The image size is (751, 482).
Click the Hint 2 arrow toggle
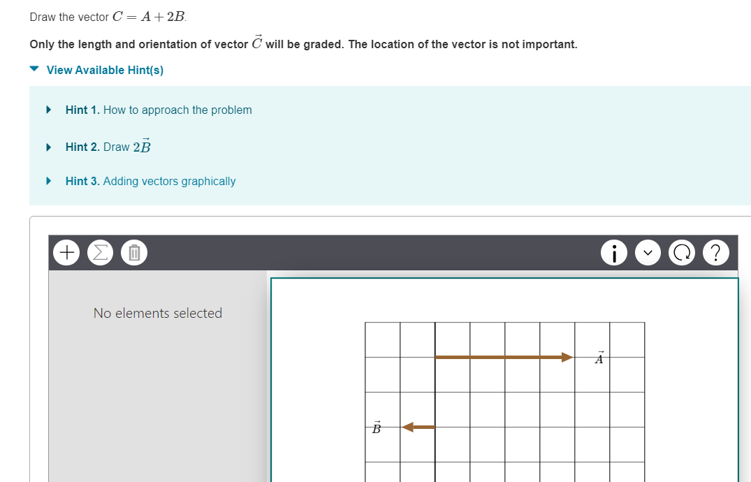[x=48, y=147]
